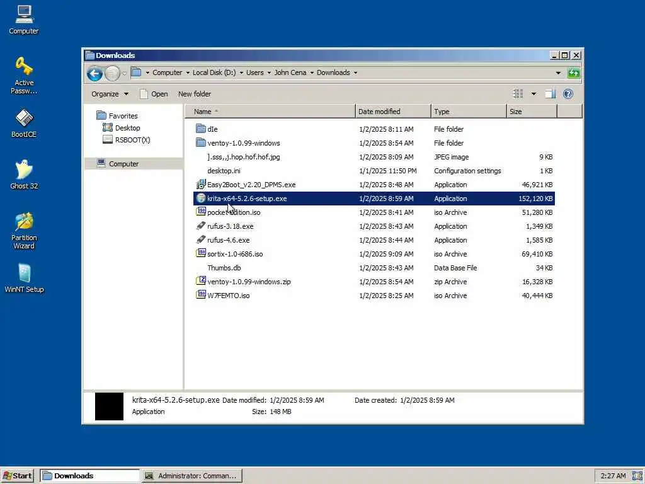Sort by the Type column header
The image size is (645, 484).
point(469,112)
